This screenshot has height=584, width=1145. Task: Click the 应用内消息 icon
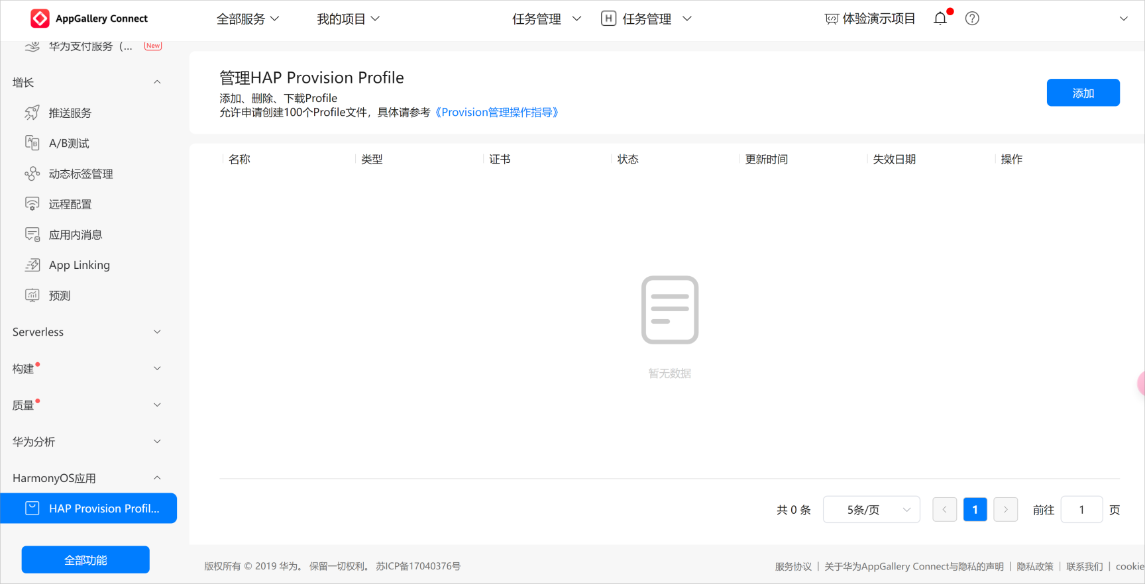pos(32,234)
